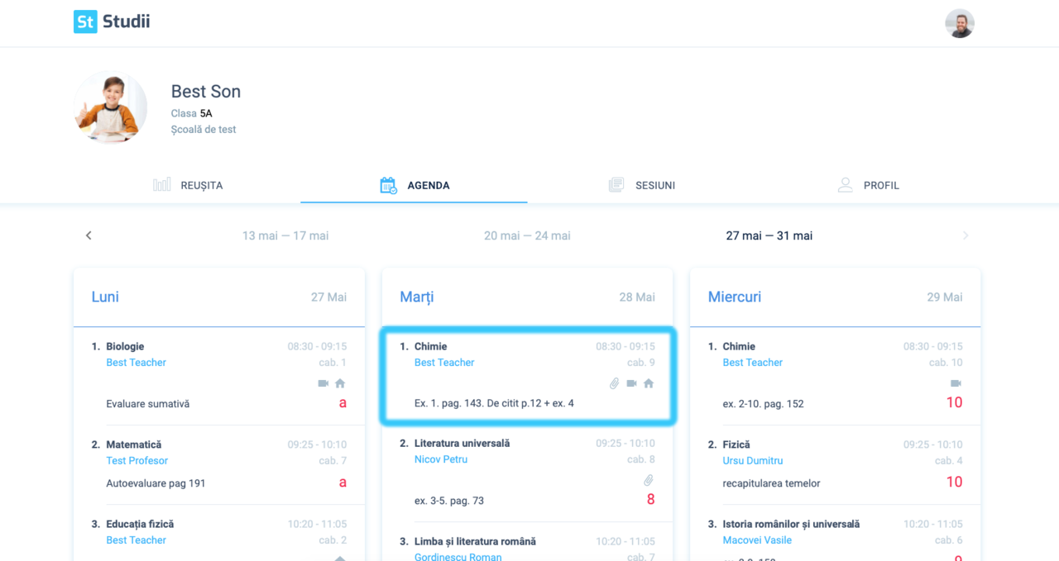Click the video icon in Monday Biologie
This screenshot has width=1059, height=561.
323,383
